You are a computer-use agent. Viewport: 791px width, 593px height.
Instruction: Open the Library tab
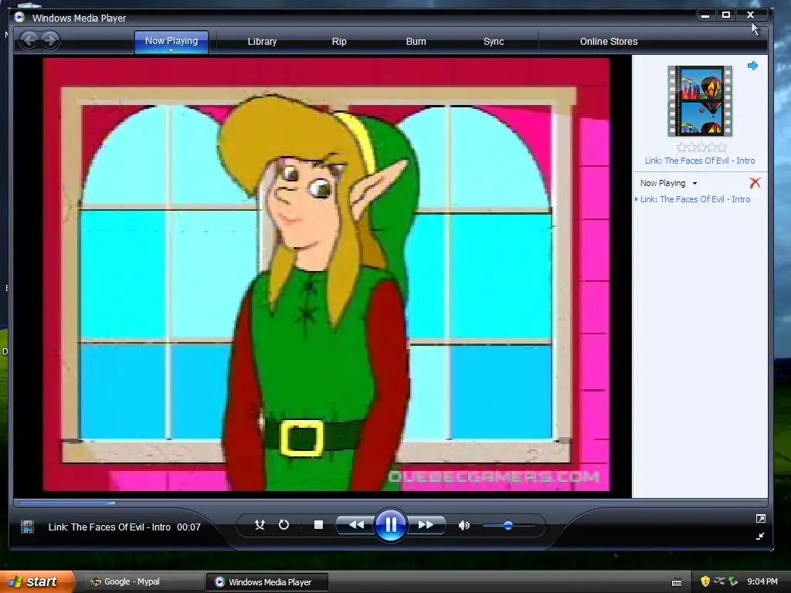(x=262, y=42)
